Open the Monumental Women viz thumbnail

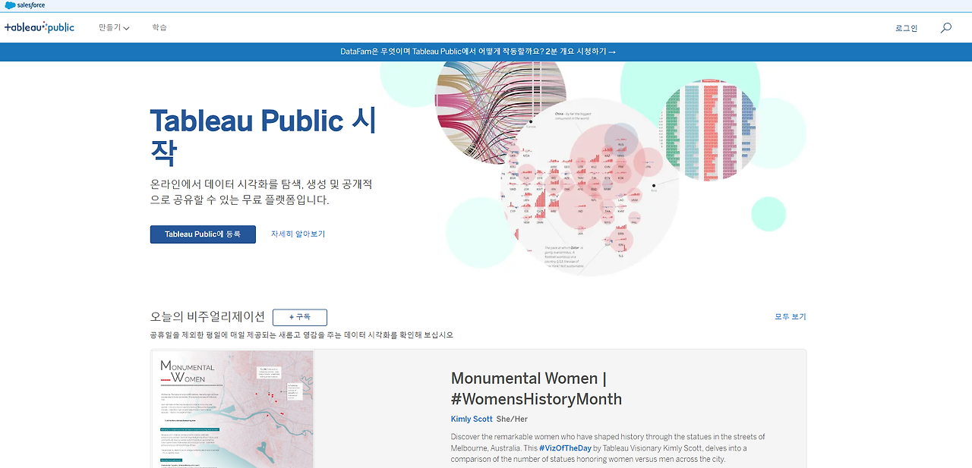pos(233,410)
